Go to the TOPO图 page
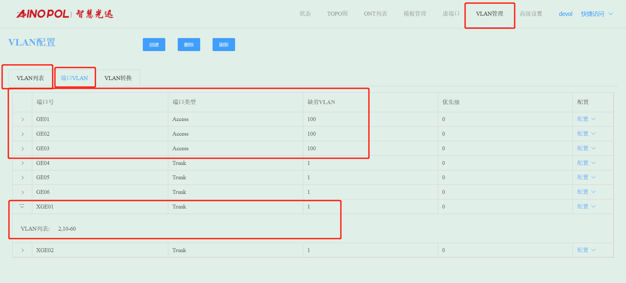Screen dimensions: 626x283 point(337,14)
